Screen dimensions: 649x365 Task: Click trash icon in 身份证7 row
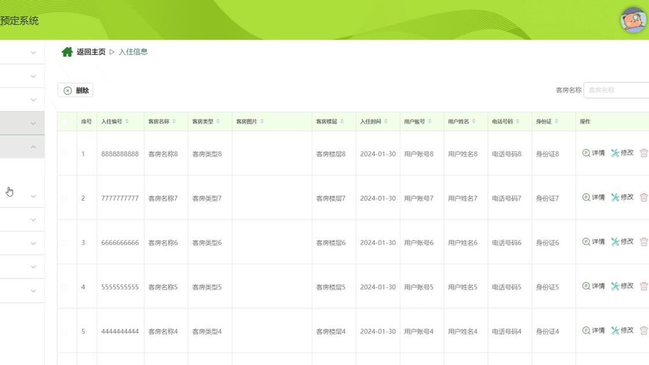click(644, 197)
